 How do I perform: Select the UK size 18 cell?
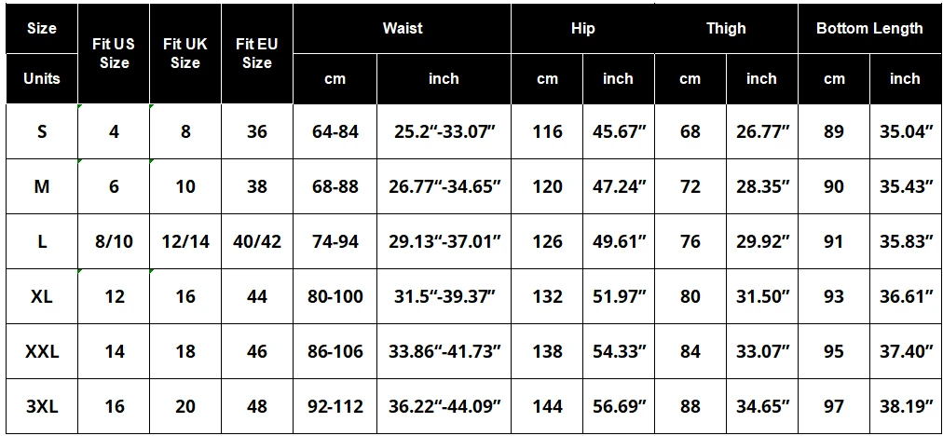[185, 352]
